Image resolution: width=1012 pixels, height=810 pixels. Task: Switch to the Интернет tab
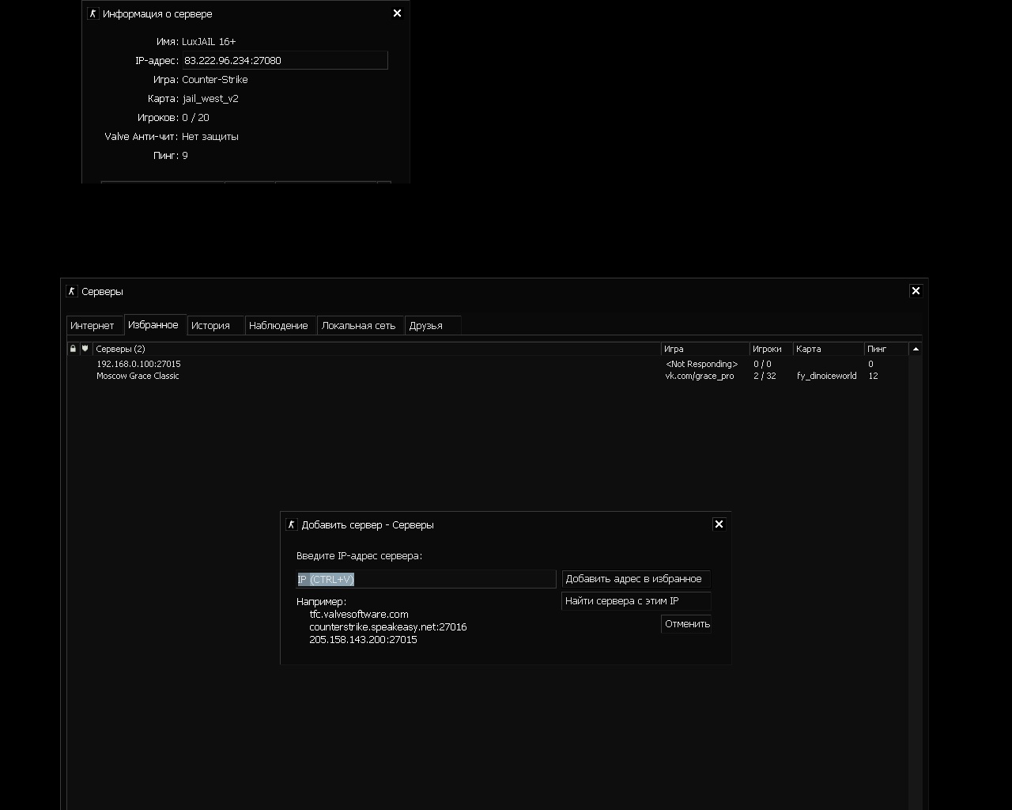coord(93,326)
